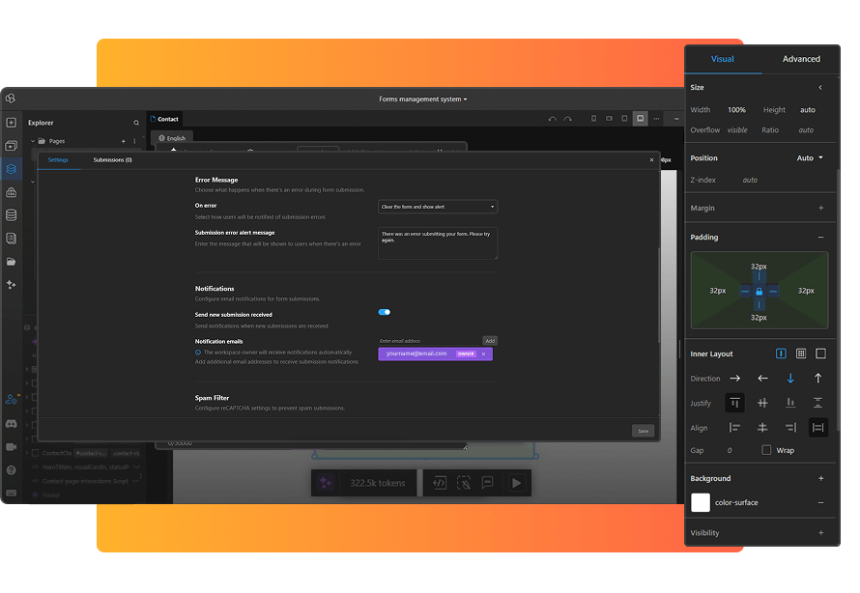The width and height of the screenshot is (860, 593).
Task: Open the Advanced tab in right panel
Action: coord(801,59)
